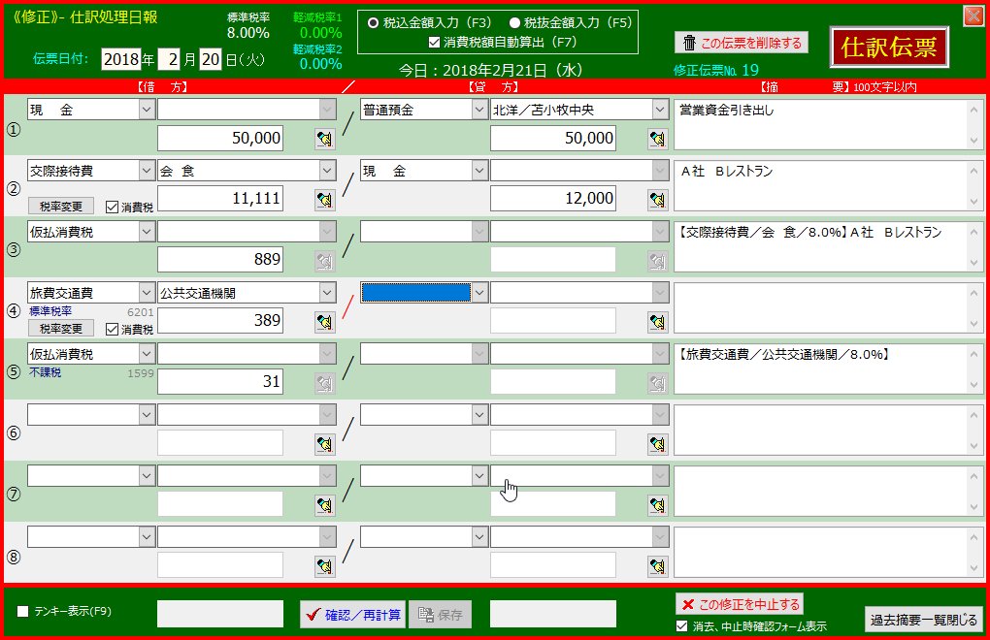Click the icon beside row 1 credit amount 50,000
Image resolution: width=990 pixels, height=640 pixels.
[658, 139]
